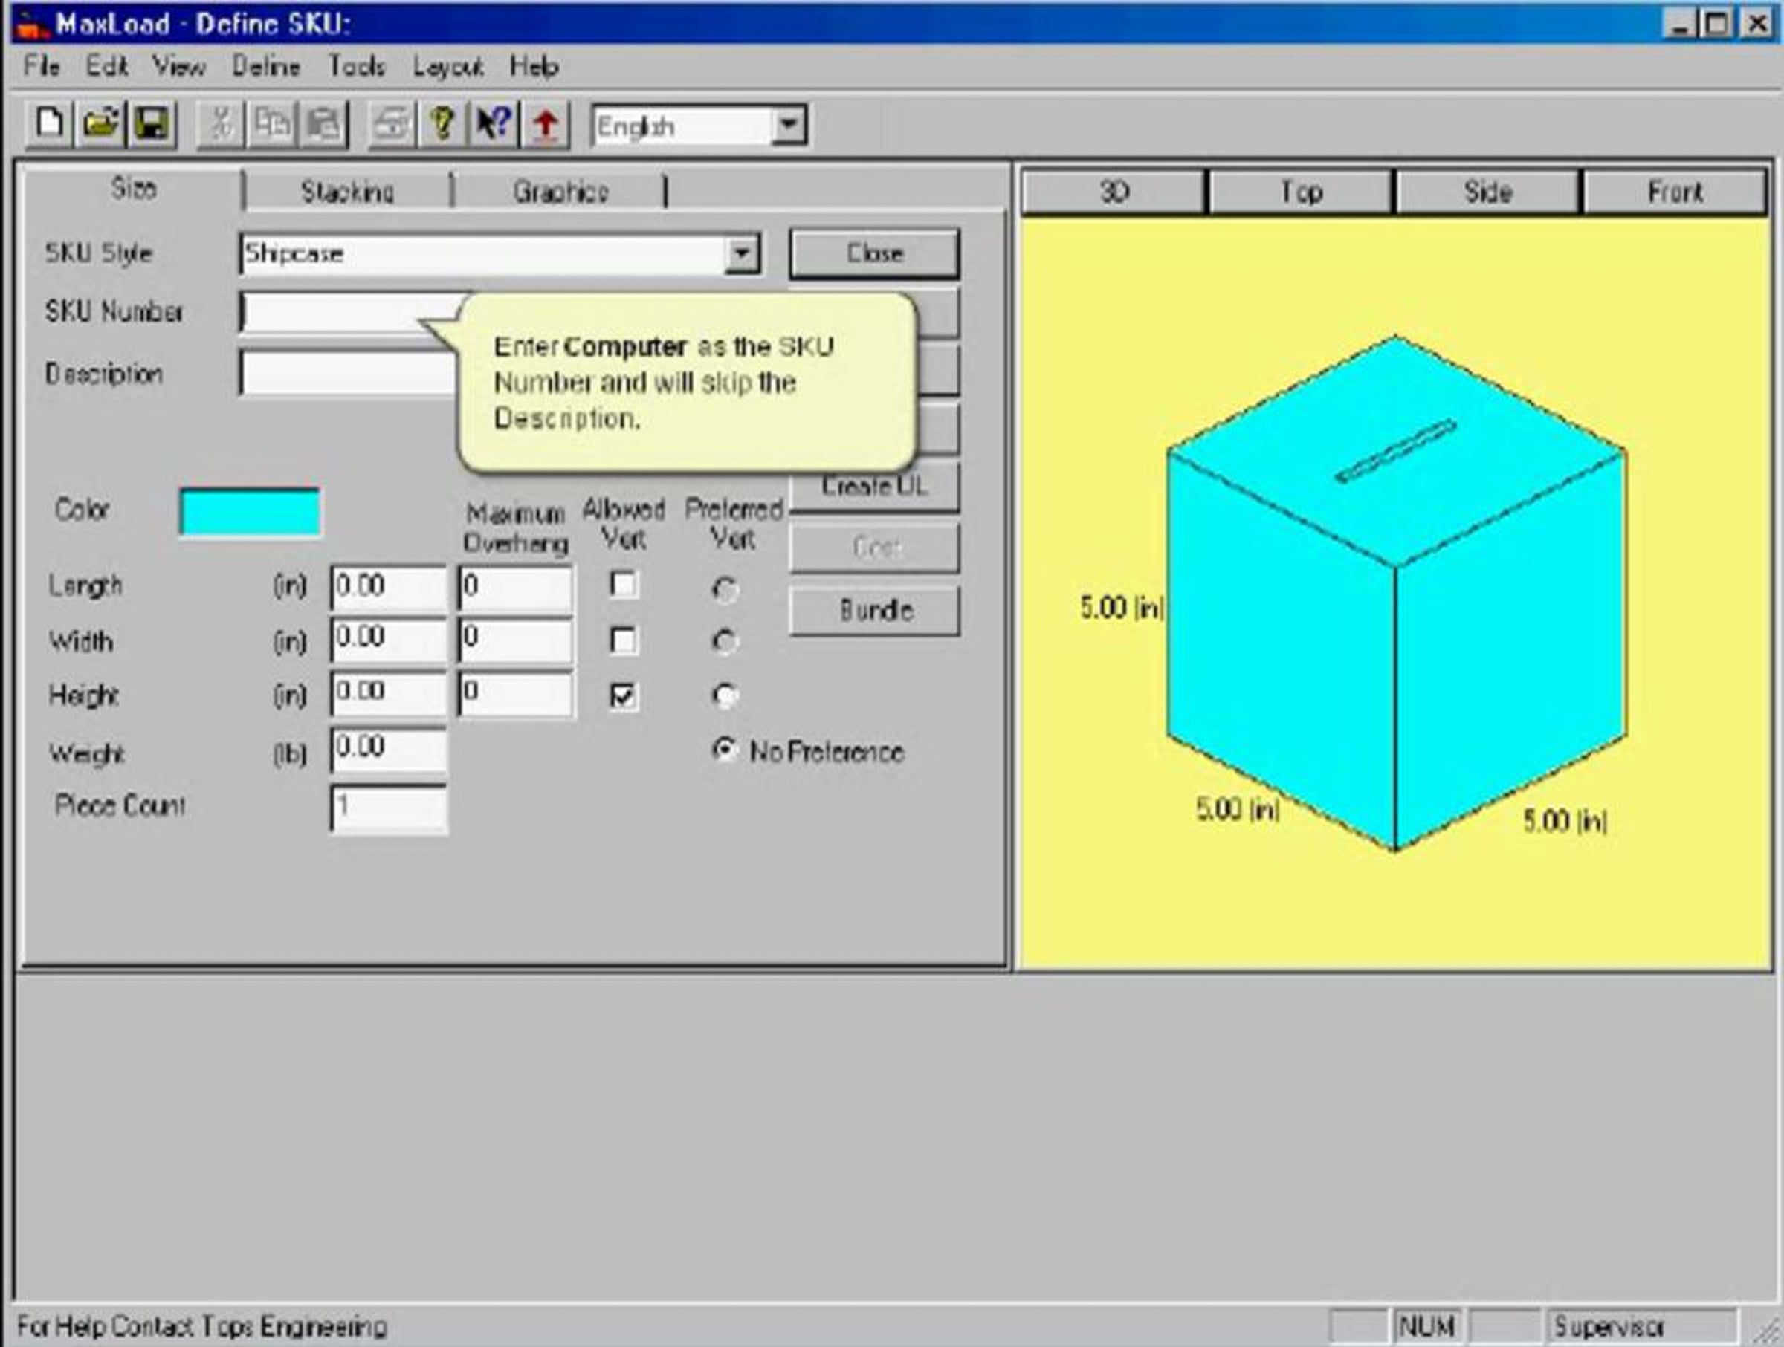Click the Copy toolbar icon
Image resolution: width=1784 pixels, height=1347 pixels.
(272, 124)
